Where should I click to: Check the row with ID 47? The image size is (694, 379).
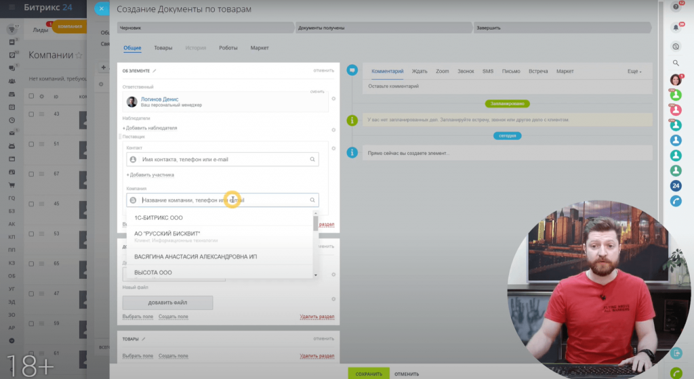pos(31,294)
